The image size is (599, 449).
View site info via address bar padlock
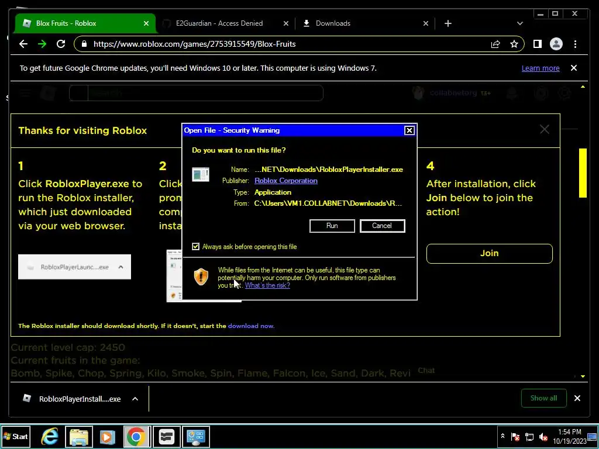click(x=84, y=44)
